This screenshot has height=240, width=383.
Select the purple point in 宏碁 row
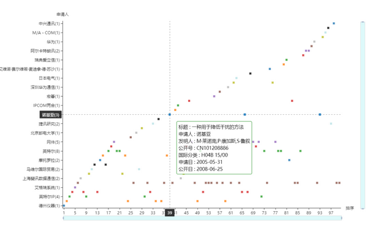coord(214,96)
